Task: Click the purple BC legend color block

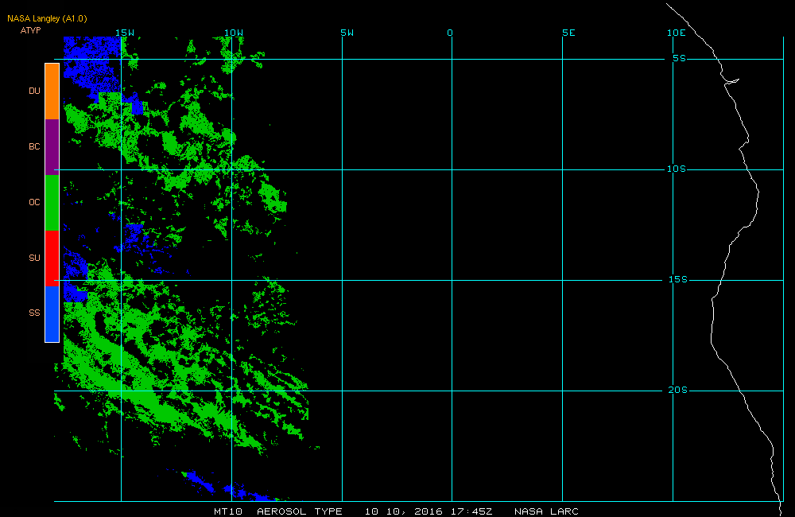Action: point(52,147)
